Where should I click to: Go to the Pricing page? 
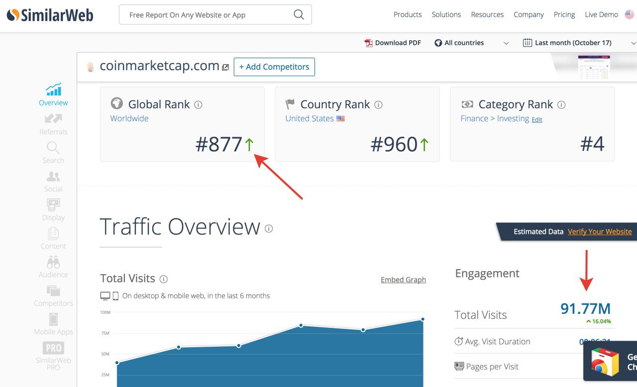564,14
